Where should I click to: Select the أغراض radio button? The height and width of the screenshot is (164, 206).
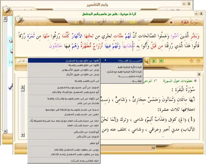tap(155, 81)
